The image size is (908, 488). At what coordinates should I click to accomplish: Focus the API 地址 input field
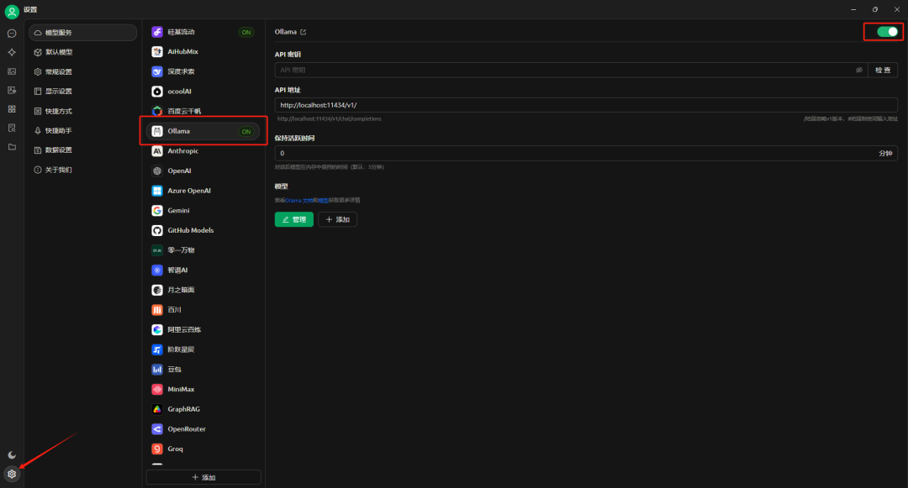click(x=586, y=105)
